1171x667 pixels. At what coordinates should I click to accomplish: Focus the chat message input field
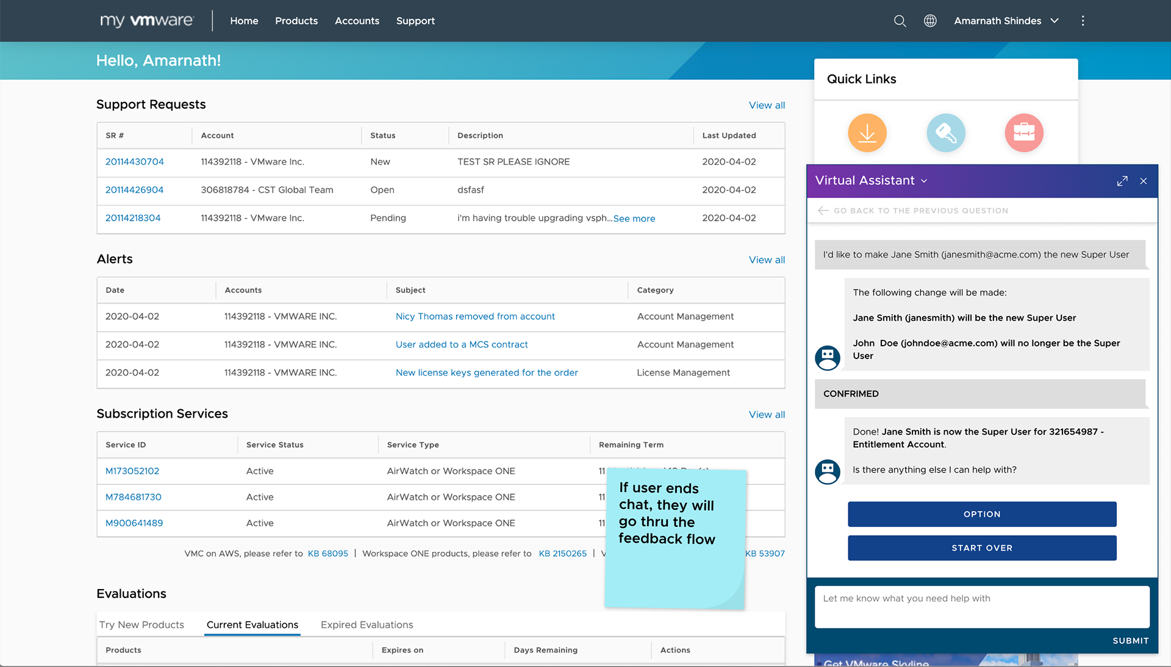[982, 607]
